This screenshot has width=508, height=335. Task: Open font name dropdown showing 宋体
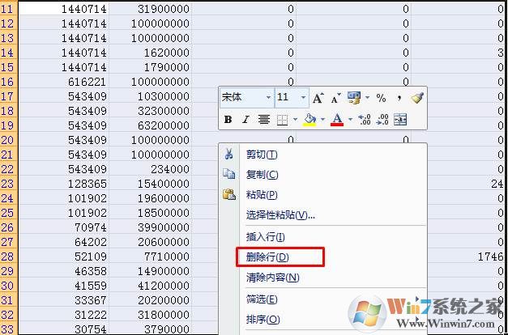coord(246,97)
